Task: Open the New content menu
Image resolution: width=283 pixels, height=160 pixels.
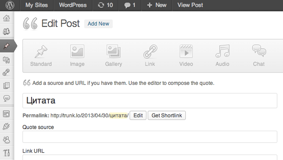Action: point(157,5)
